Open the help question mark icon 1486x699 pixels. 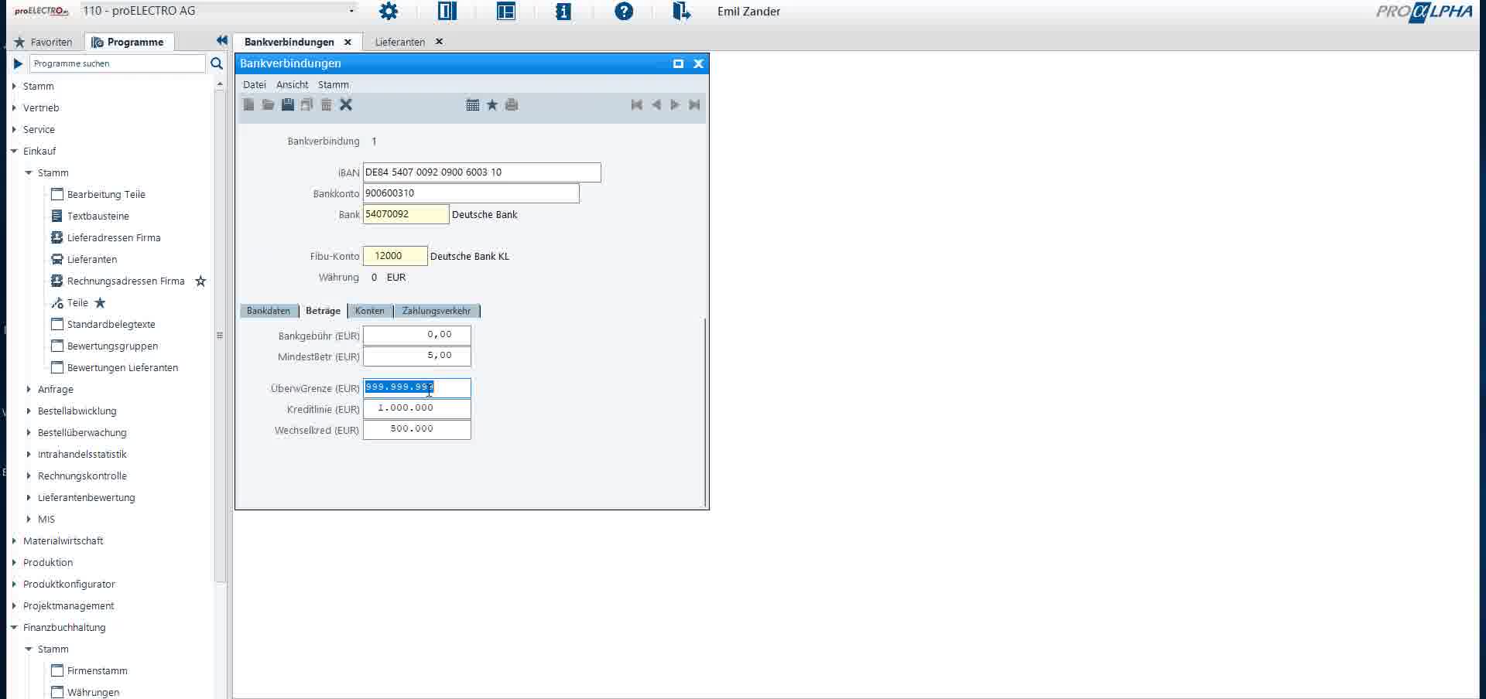point(624,12)
